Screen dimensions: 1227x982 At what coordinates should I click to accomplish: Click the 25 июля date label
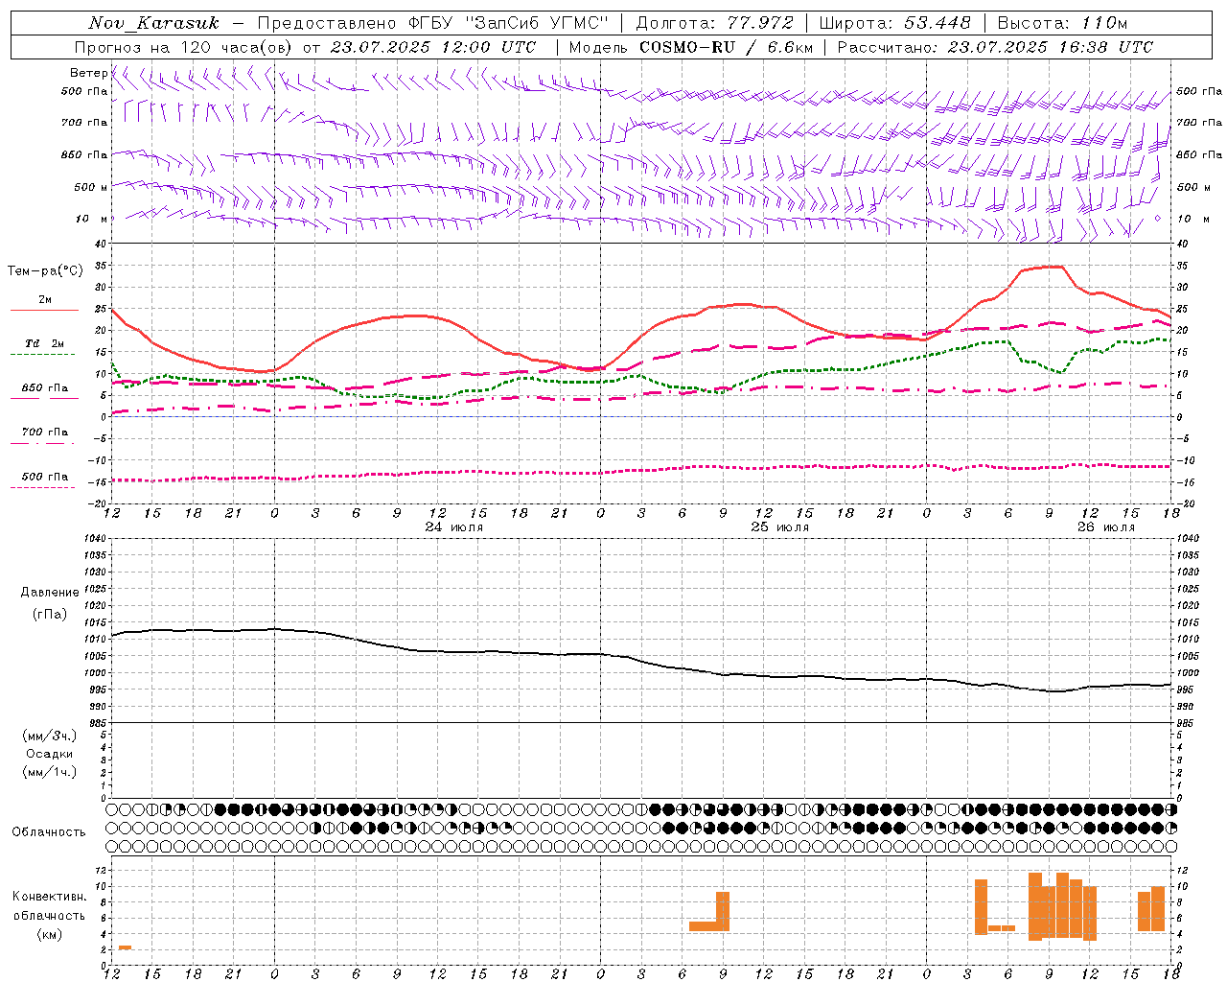780,527
